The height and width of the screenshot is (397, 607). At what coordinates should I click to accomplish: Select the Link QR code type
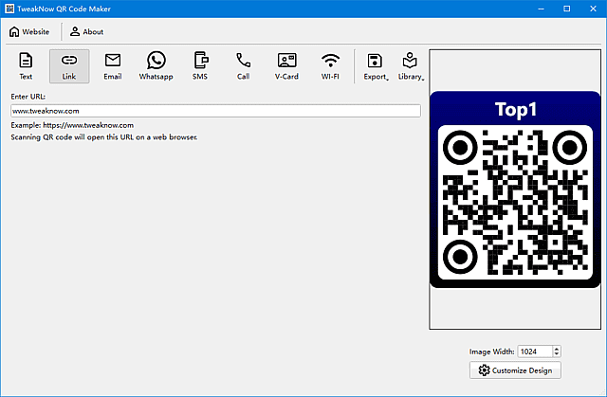[69, 65]
